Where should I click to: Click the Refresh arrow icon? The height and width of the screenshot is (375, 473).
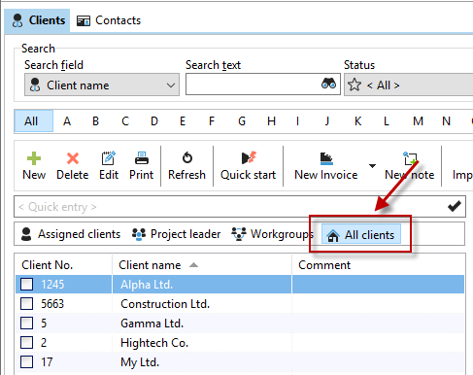point(187,158)
